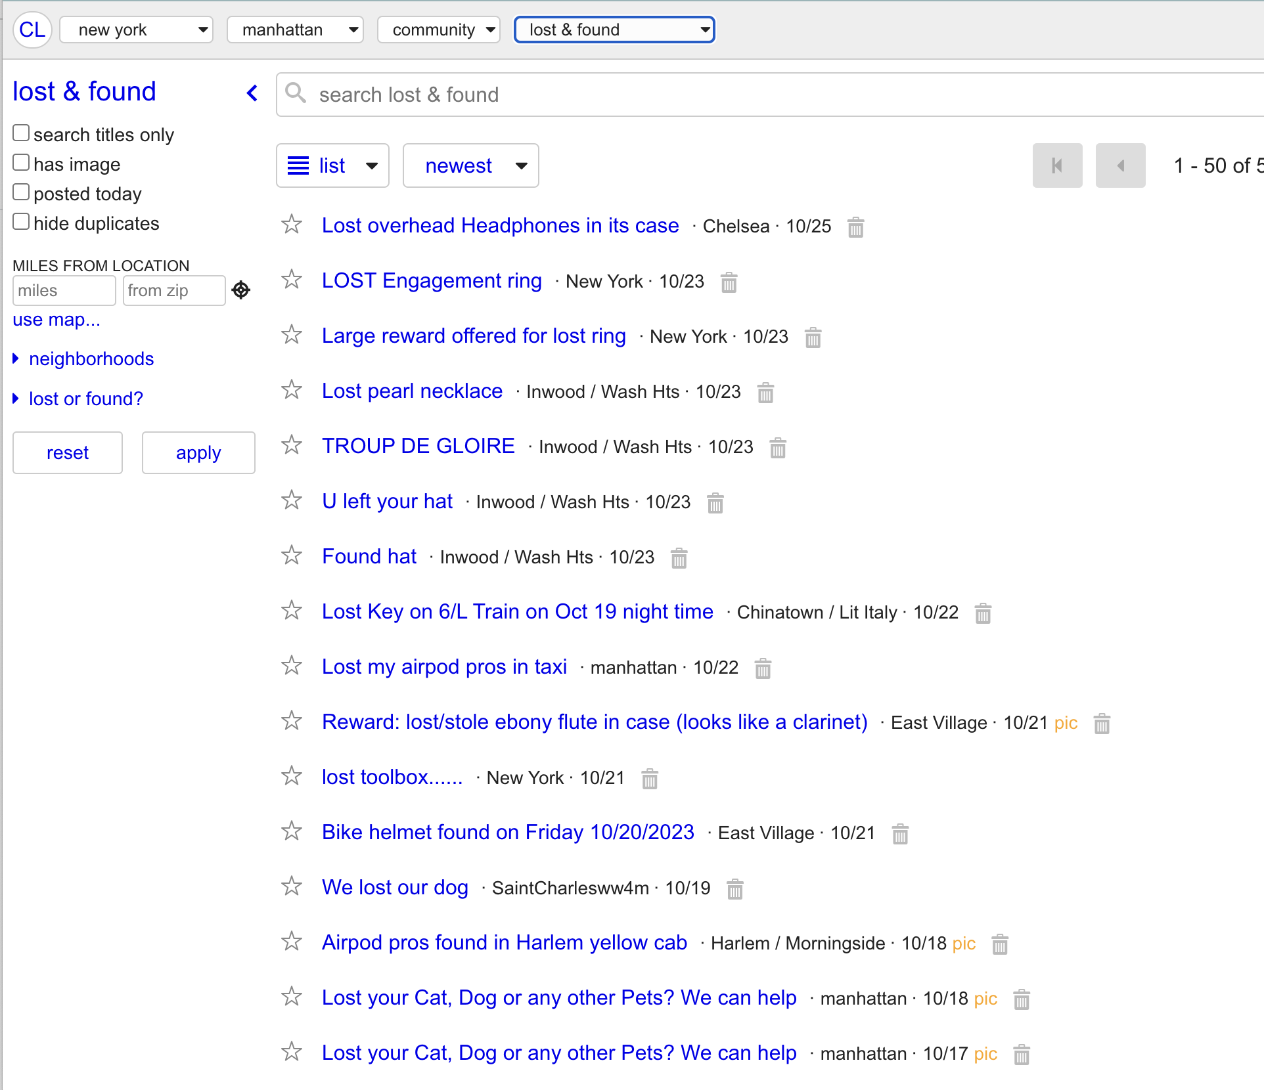This screenshot has width=1264, height=1090.
Task: Click the apply filters button
Action: [198, 452]
